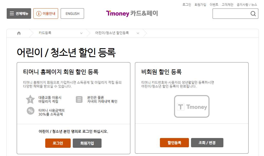Click the 티머니 홈페이지 회원 할인 등록 heading
Viewport: 264px width, 156px height.
[61, 72]
